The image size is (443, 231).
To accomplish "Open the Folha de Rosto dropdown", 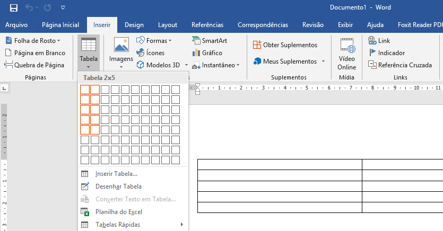I will [x=58, y=41].
